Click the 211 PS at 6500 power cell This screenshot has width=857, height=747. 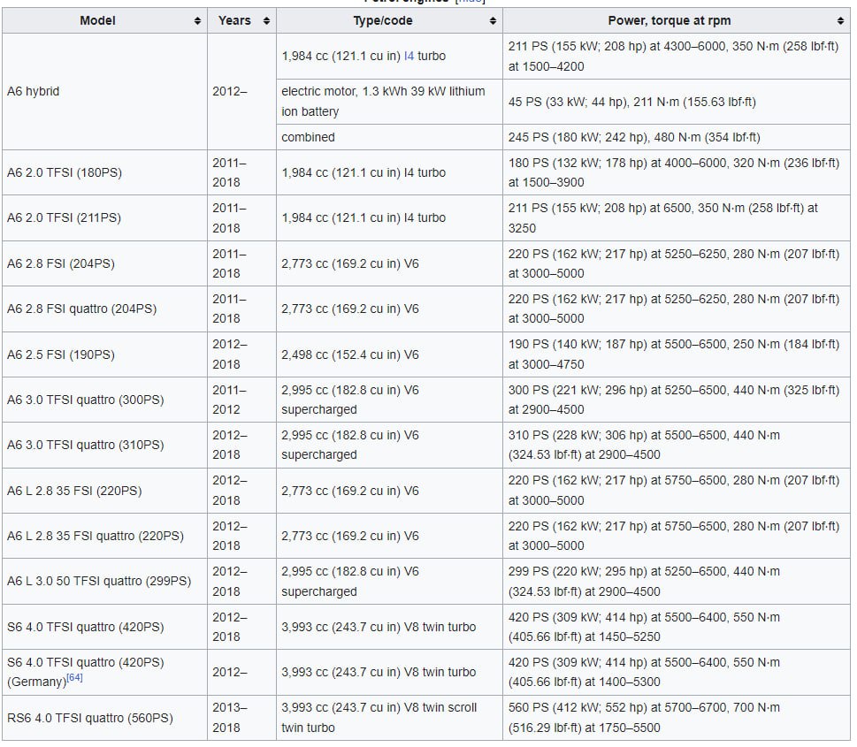[x=677, y=217]
